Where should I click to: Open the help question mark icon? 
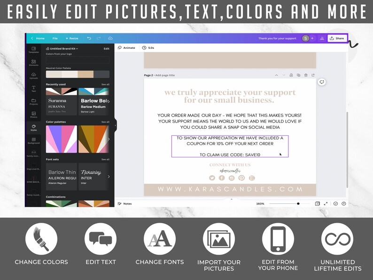tap(343, 203)
